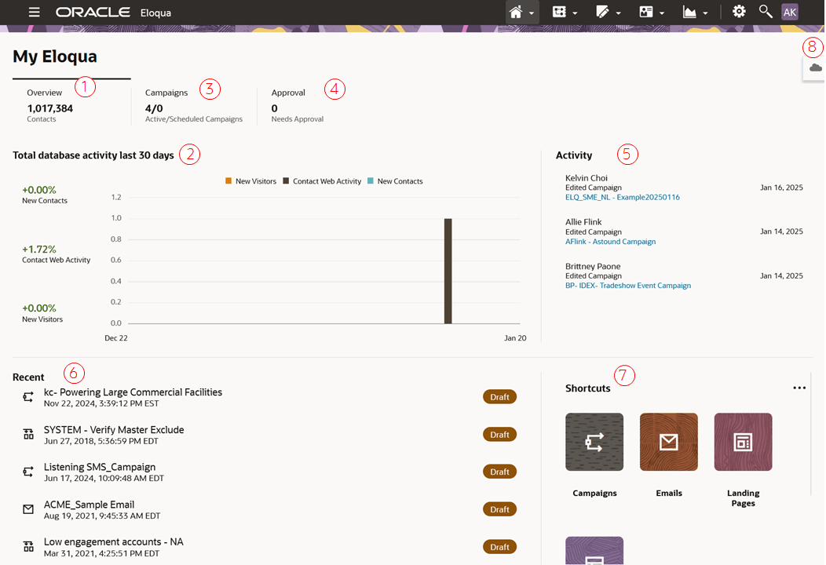826x565 pixels.
Task: Open the Emails shortcut tile
Action: pyautogui.click(x=668, y=442)
